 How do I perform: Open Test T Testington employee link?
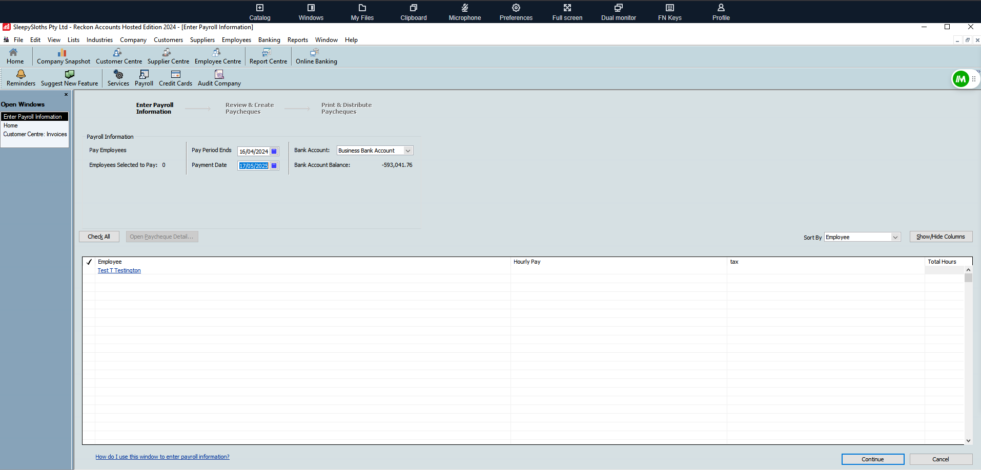(119, 270)
